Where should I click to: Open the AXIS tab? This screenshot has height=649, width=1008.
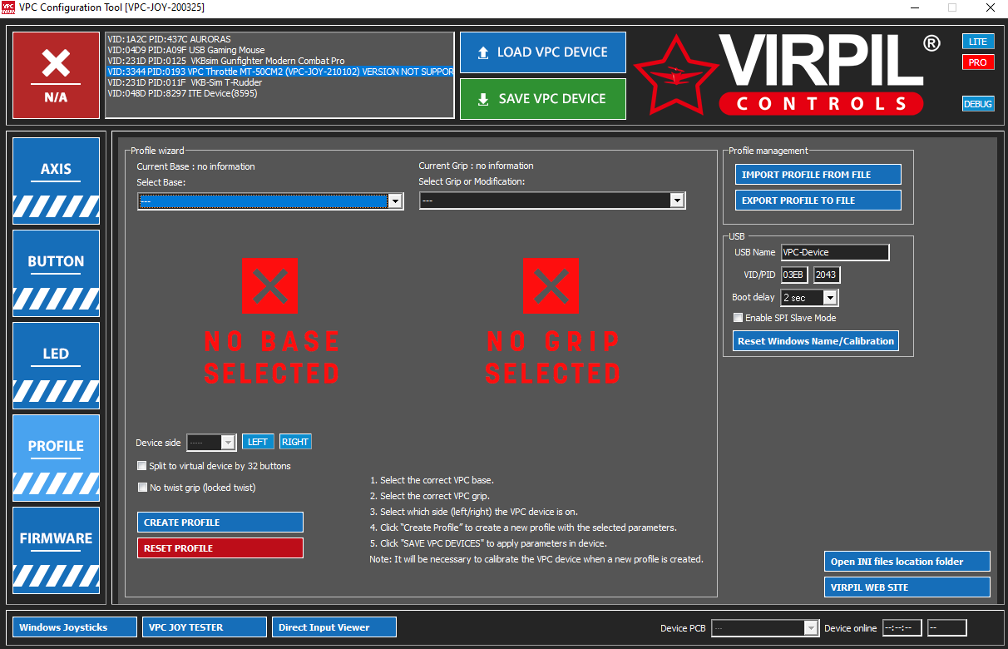click(x=56, y=181)
